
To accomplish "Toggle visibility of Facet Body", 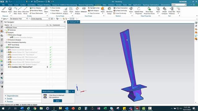I will [9, 45].
